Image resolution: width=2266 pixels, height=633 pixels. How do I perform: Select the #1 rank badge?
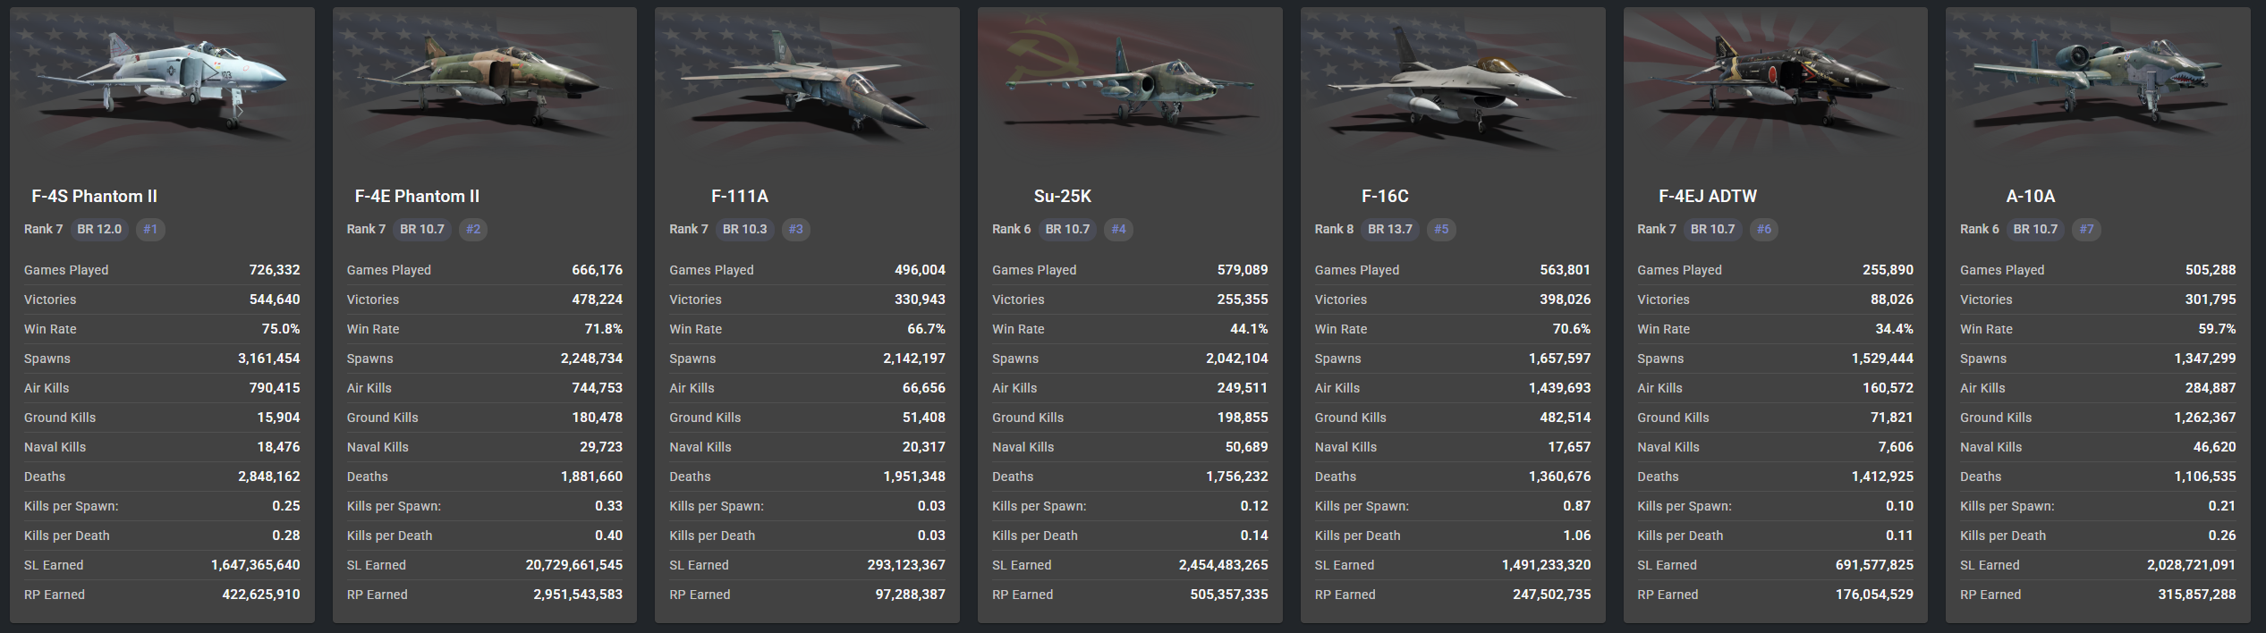click(x=150, y=229)
